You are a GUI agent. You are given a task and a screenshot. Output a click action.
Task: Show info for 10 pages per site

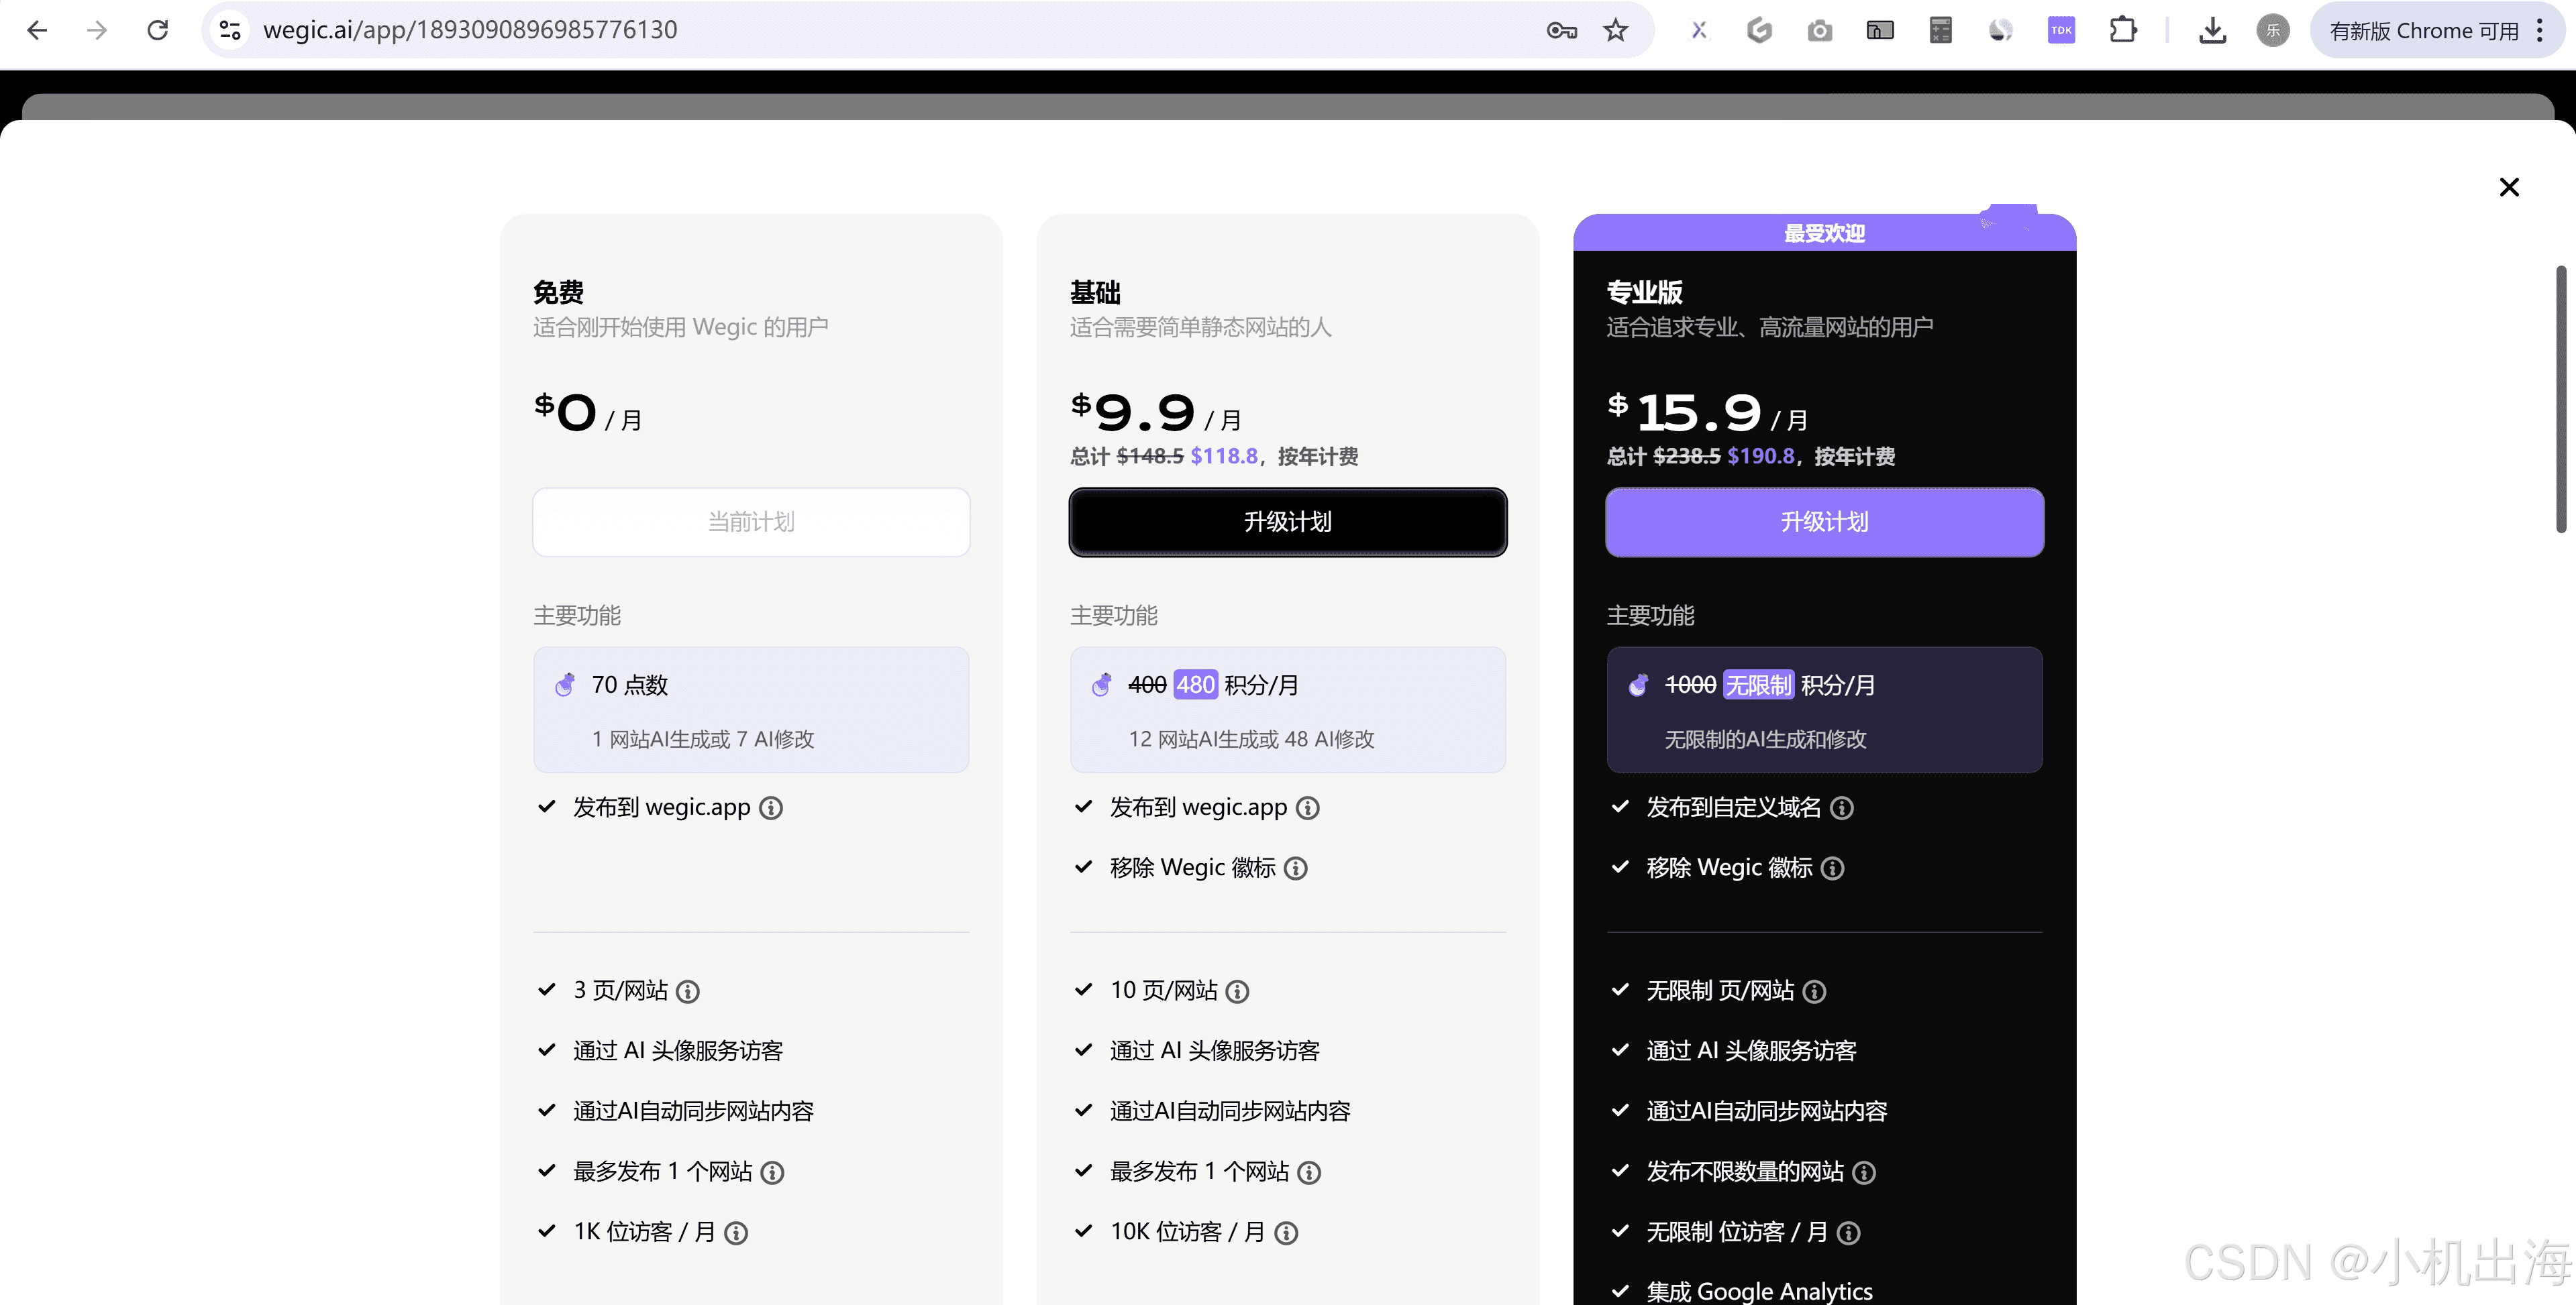pyautogui.click(x=1238, y=991)
